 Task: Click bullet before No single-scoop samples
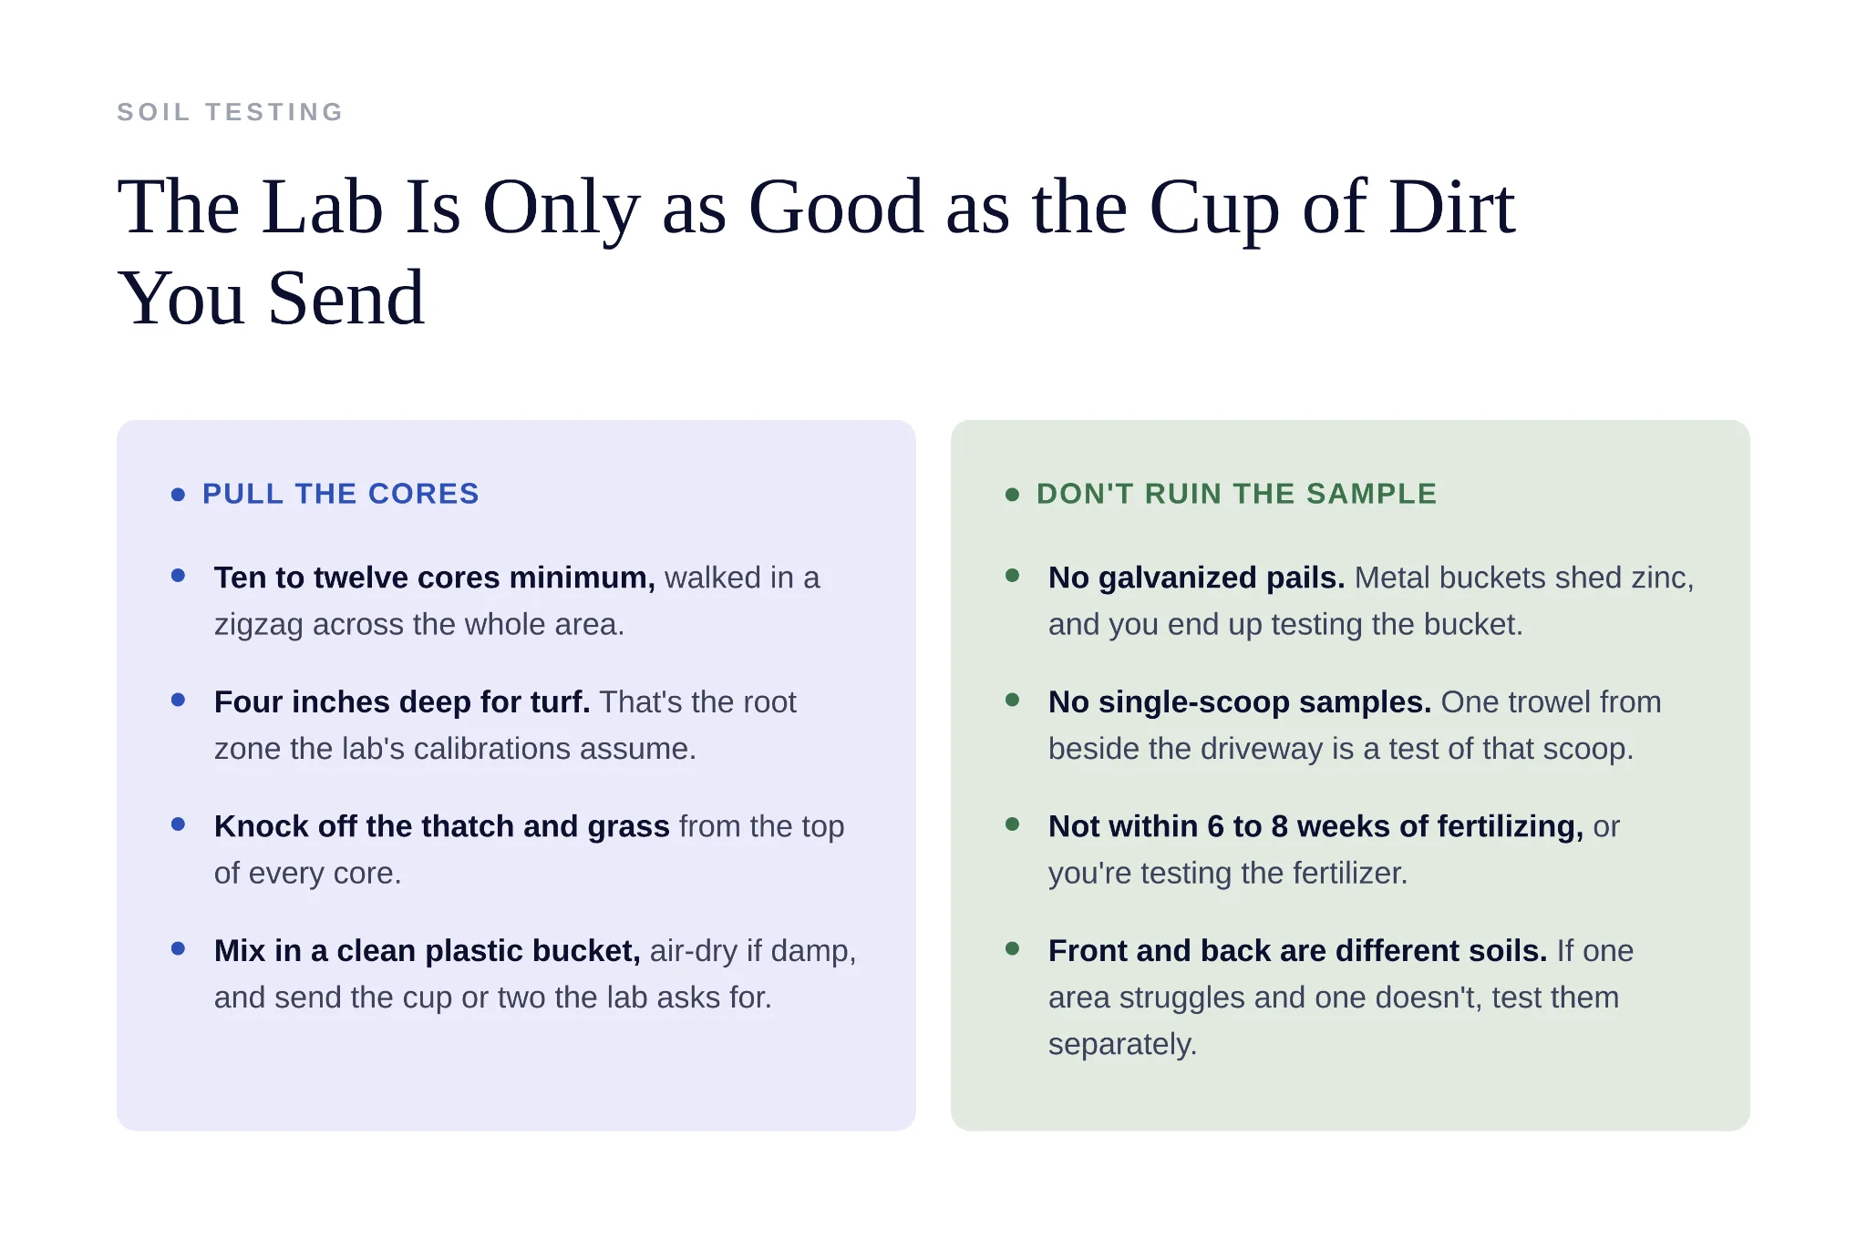(1012, 700)
